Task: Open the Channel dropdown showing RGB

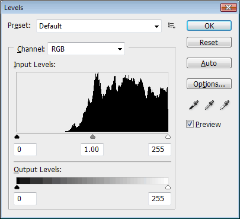Action: pyautogui.click(x=87, y=49)
